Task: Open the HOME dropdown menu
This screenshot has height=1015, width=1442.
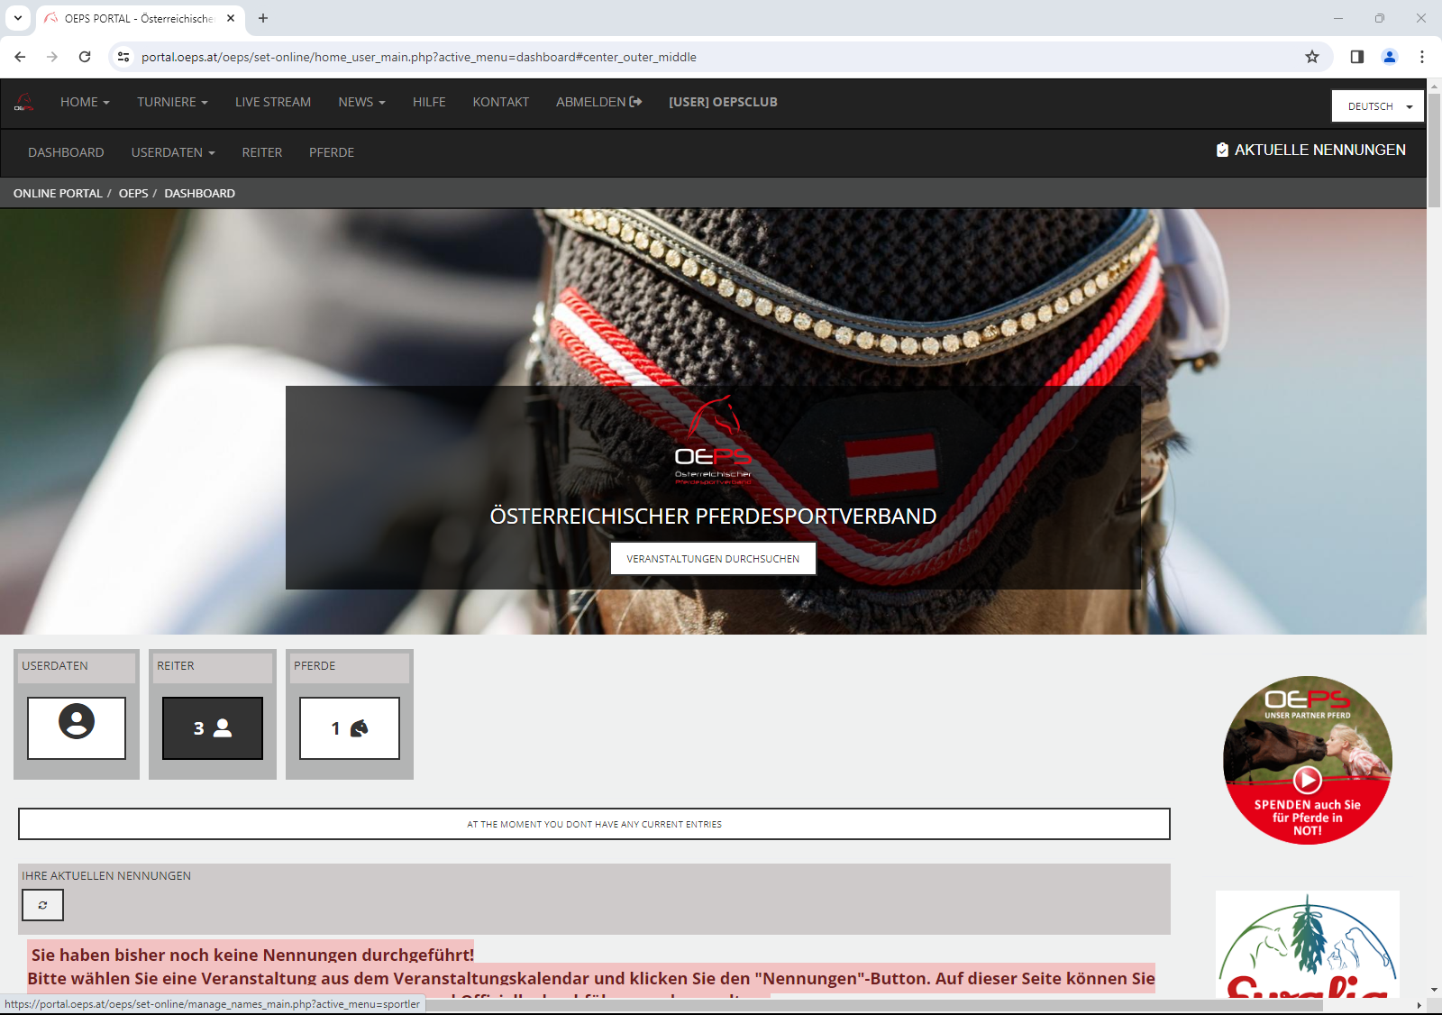Action: click(85, 103)
